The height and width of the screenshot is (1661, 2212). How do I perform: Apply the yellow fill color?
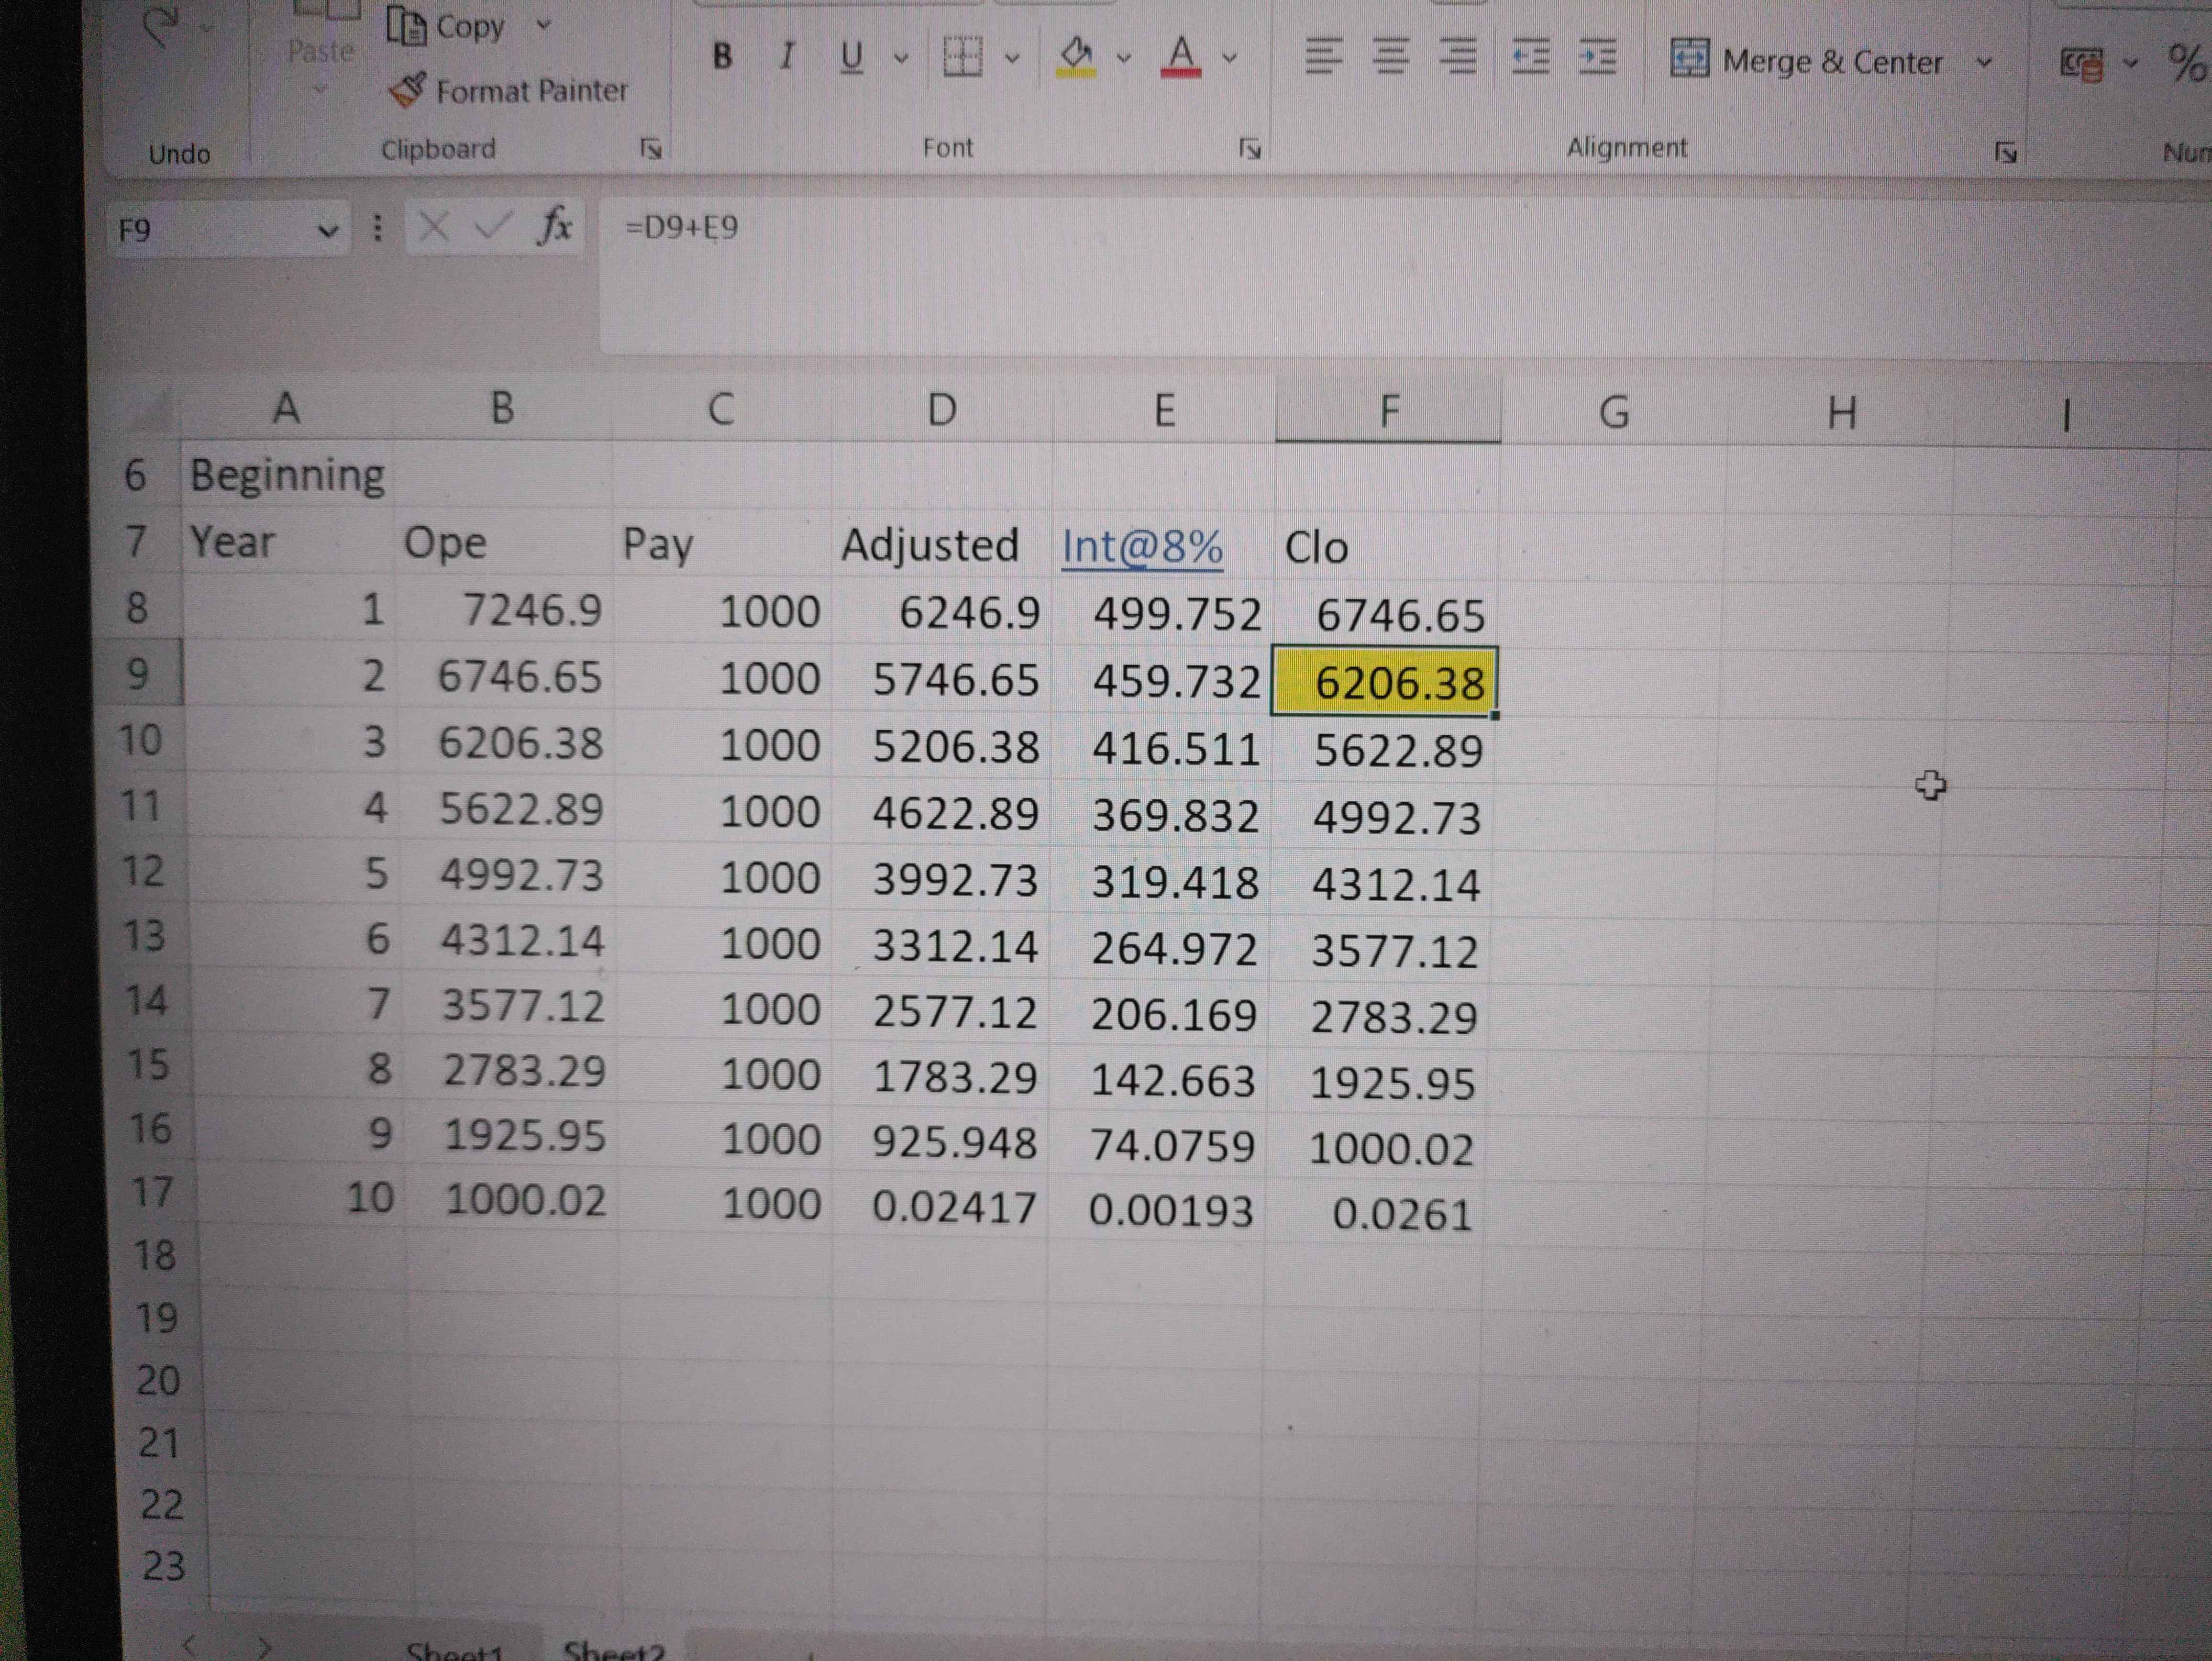tap(1076, 56)
